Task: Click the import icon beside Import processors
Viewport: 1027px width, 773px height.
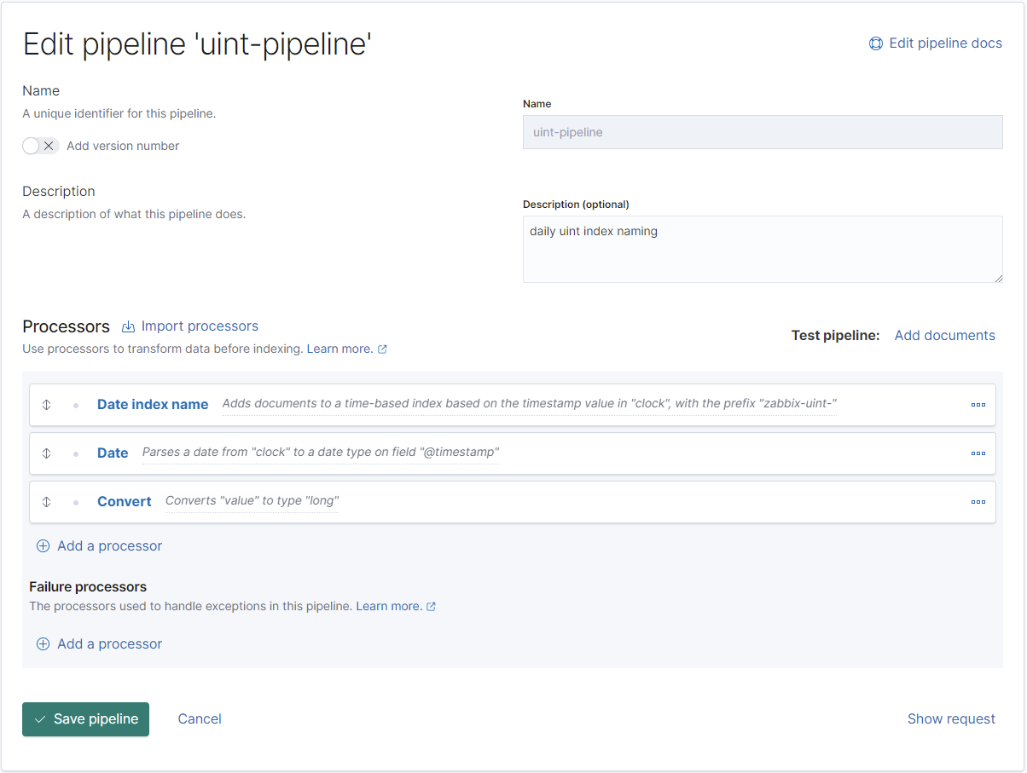Action: tap(129, 326)
